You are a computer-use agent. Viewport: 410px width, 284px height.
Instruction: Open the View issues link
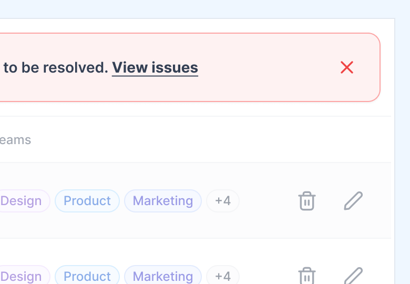pos(155,68)
